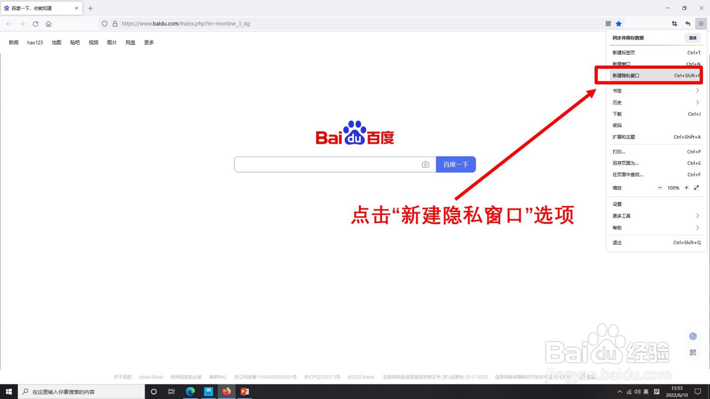The image size is (710, 399).
Task: Click the Cortana circle on taskbar
Action: click(x=154, y=392)
